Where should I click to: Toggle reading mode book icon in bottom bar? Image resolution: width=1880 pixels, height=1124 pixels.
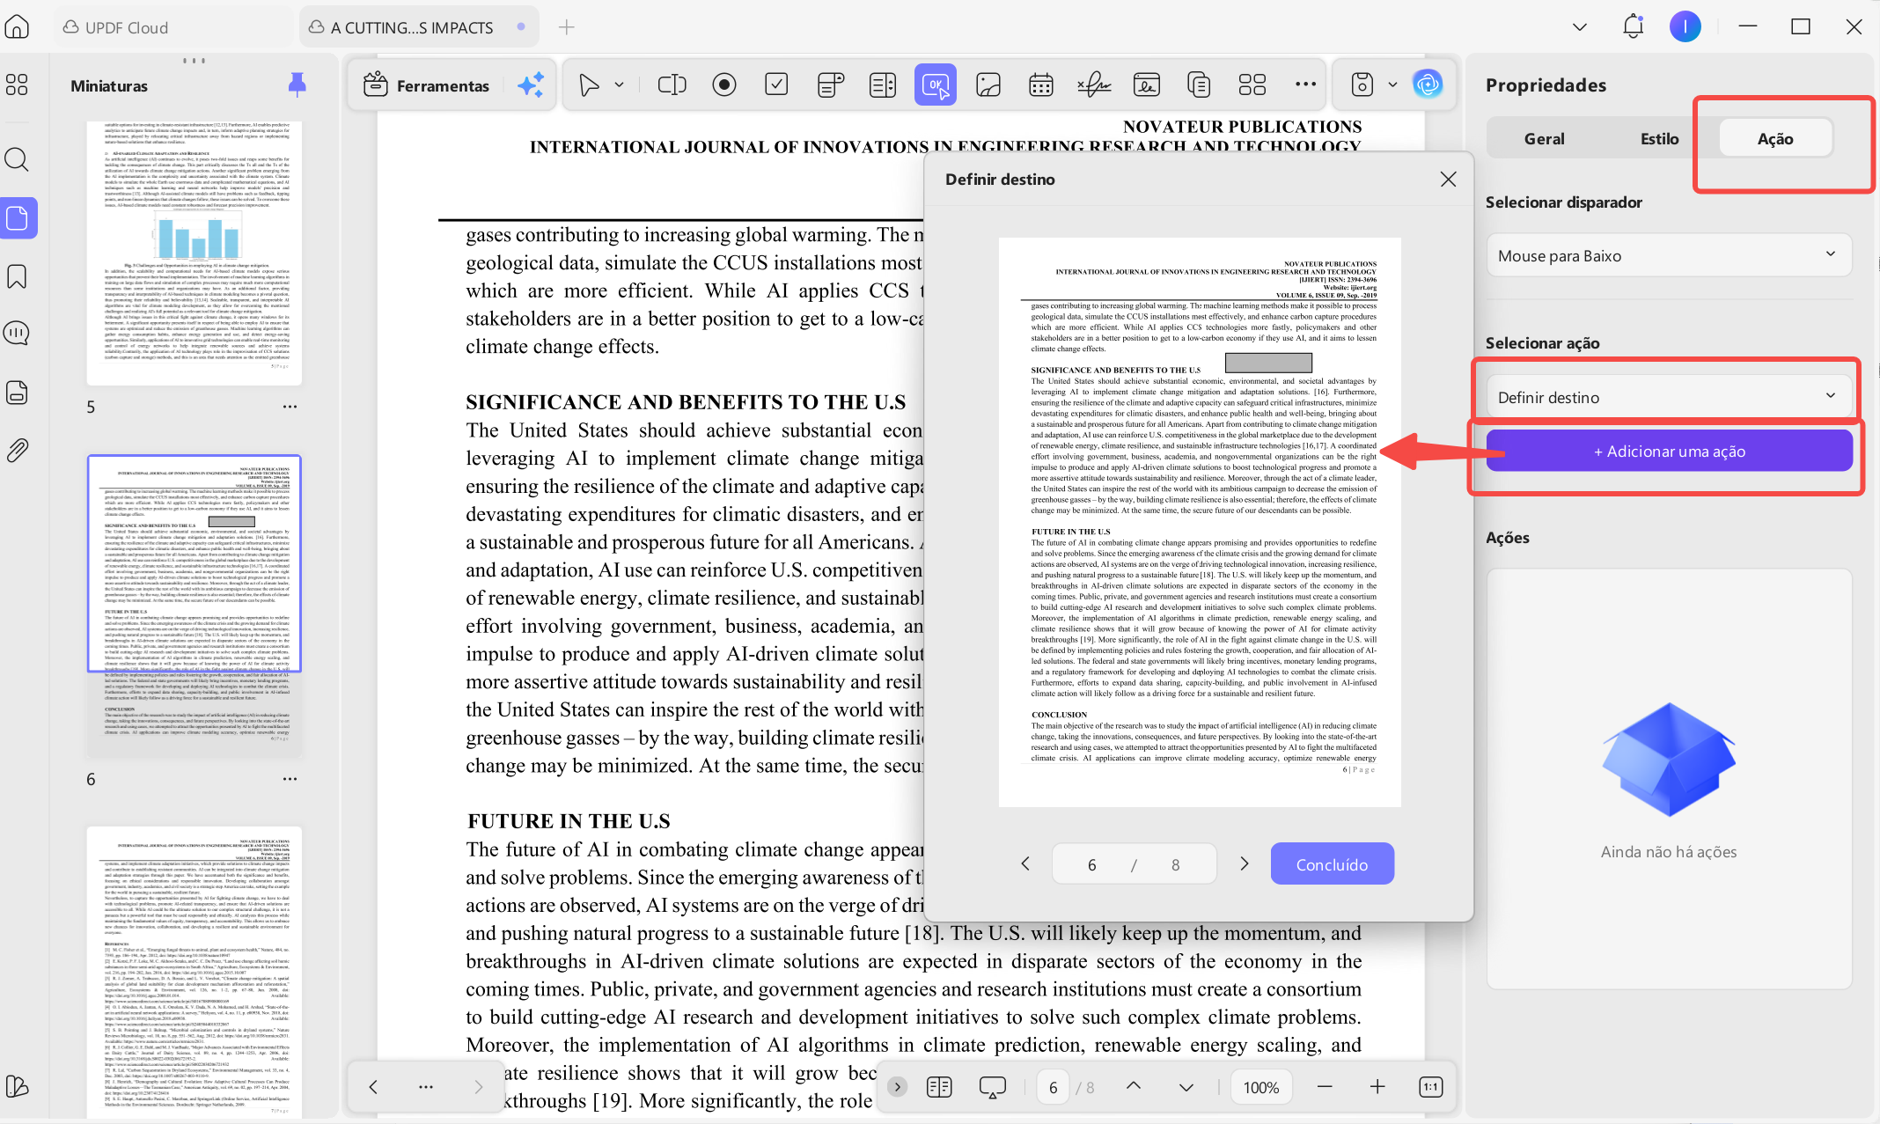tap(939, 1087)
